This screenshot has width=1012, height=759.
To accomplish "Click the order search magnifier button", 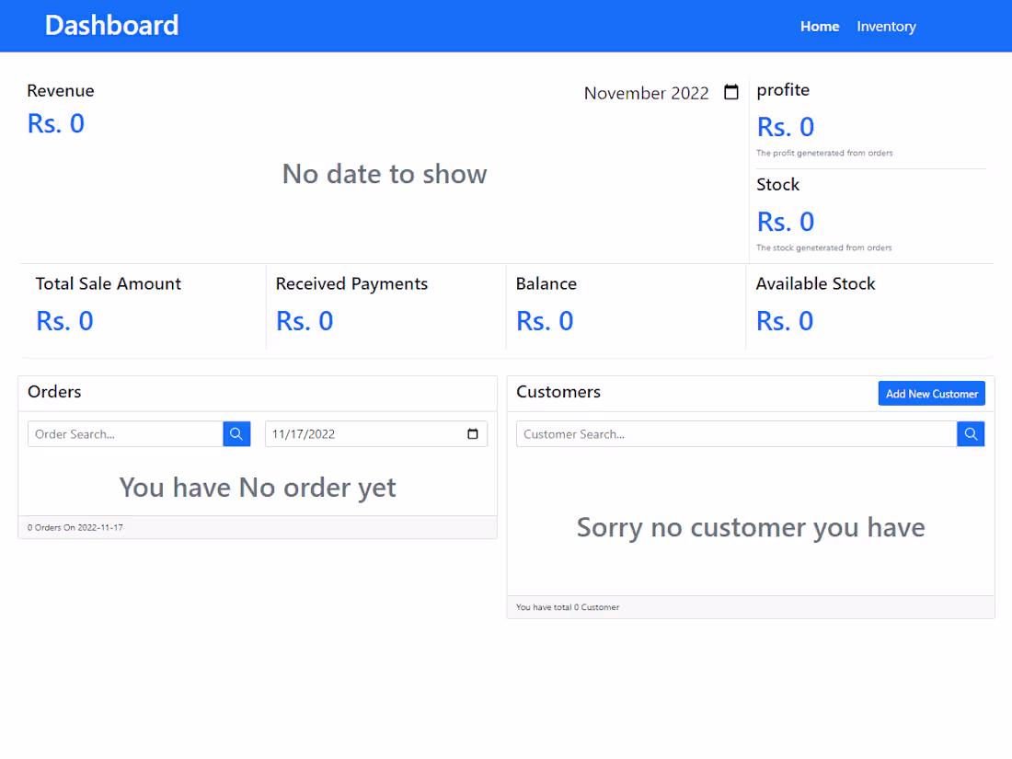I will click(x=236, y=433).
